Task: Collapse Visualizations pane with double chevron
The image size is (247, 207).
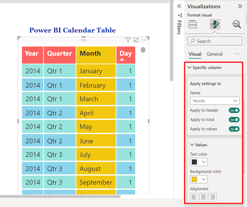Action: click(240, 6)
